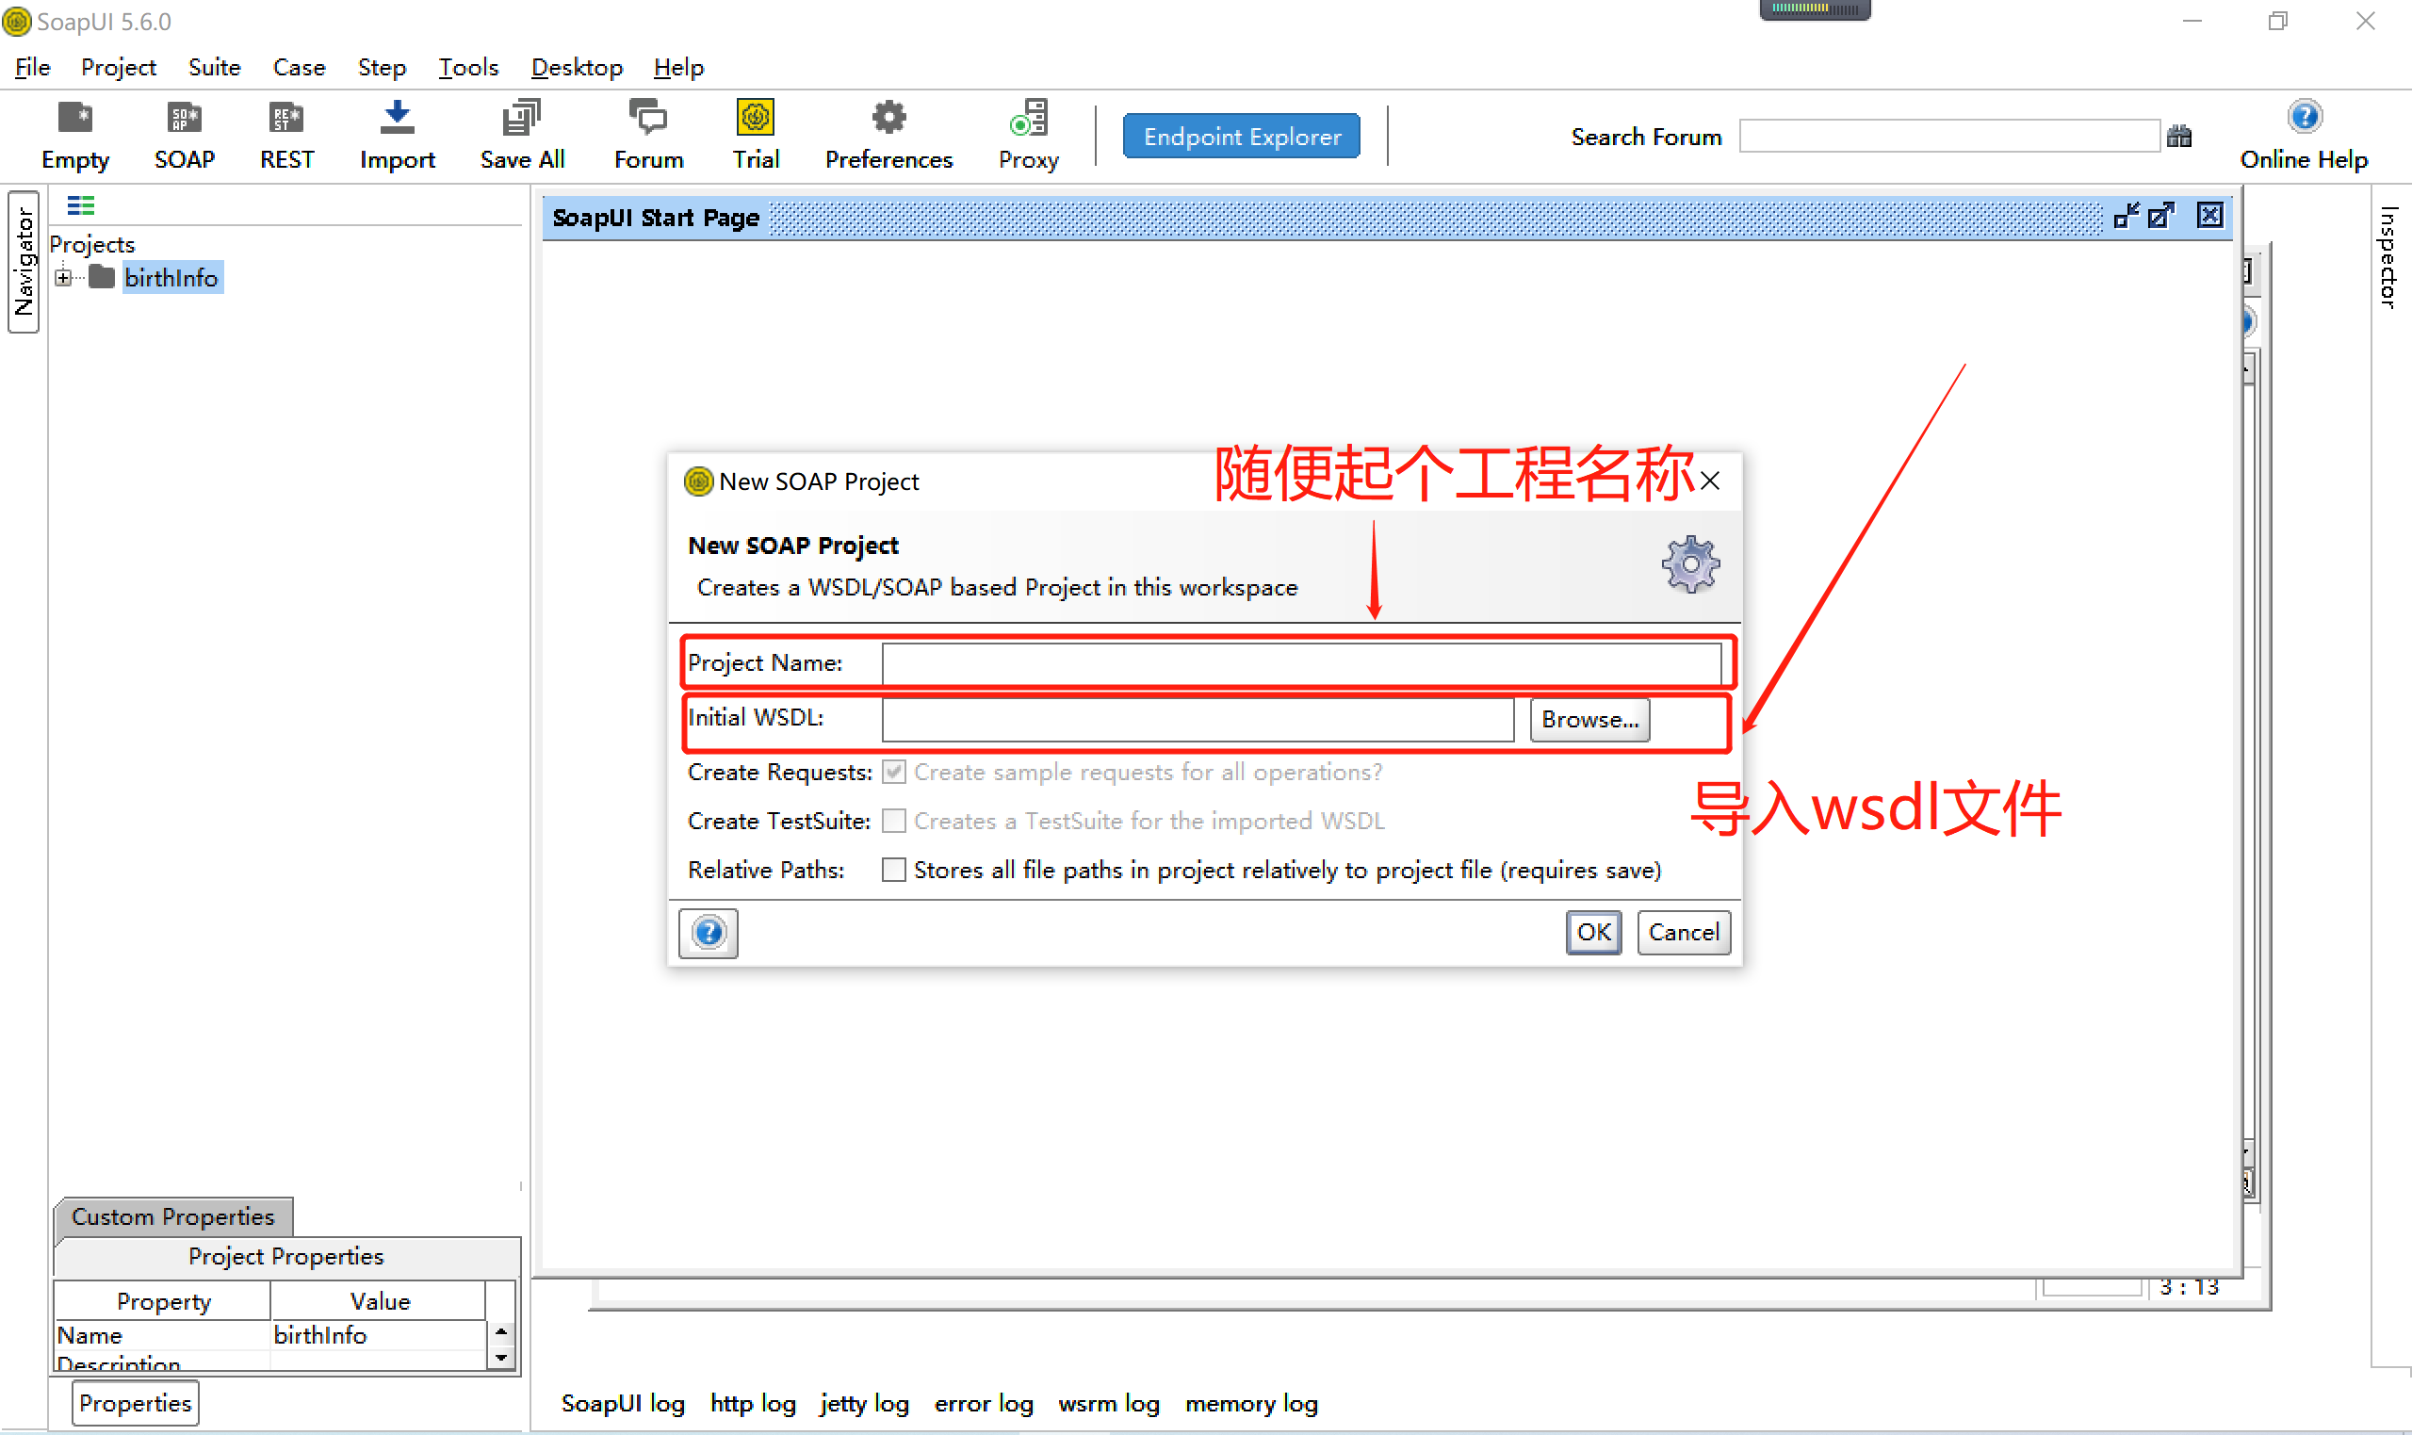Screen dimensions: 2412x1435
Task: Select the birthInfo project in tree
Action: click(171, 278)
